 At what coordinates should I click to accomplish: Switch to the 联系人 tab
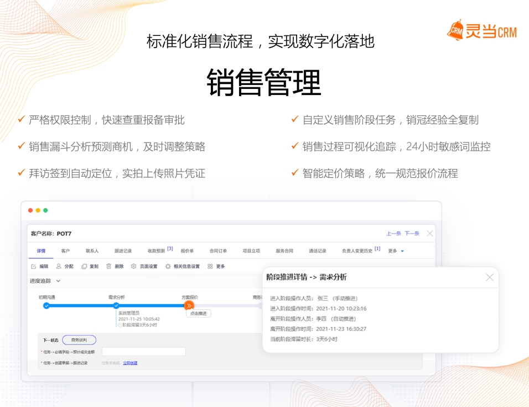tap(92, 251)
